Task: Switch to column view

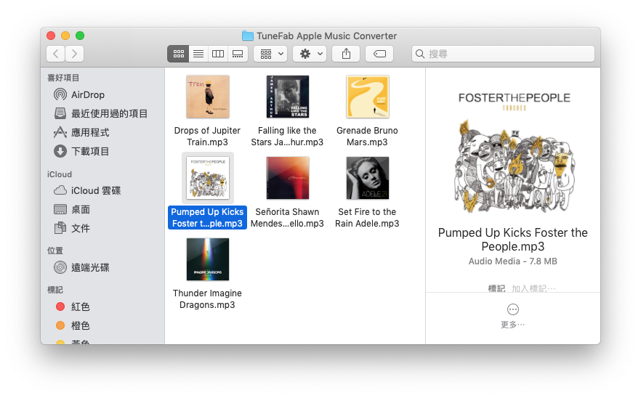Action: [218, 54]
